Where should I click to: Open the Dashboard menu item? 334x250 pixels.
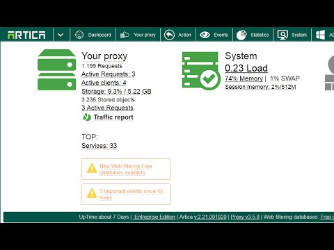click(x=100, y=35)
